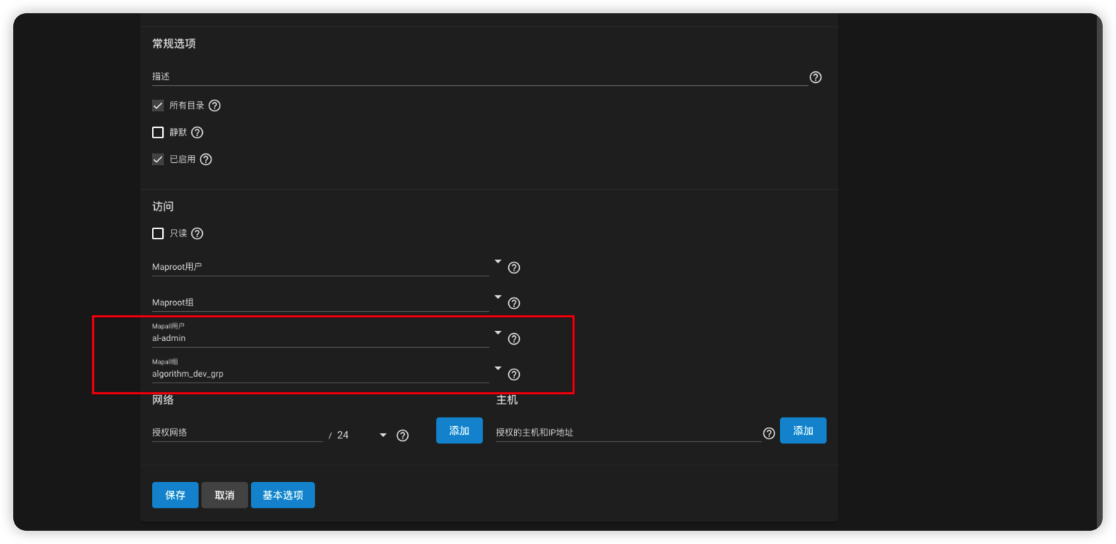This screenshot has width=1116, height=544.
Task: Enable the 只读 checkbox
Action: [x=158, y=233]
